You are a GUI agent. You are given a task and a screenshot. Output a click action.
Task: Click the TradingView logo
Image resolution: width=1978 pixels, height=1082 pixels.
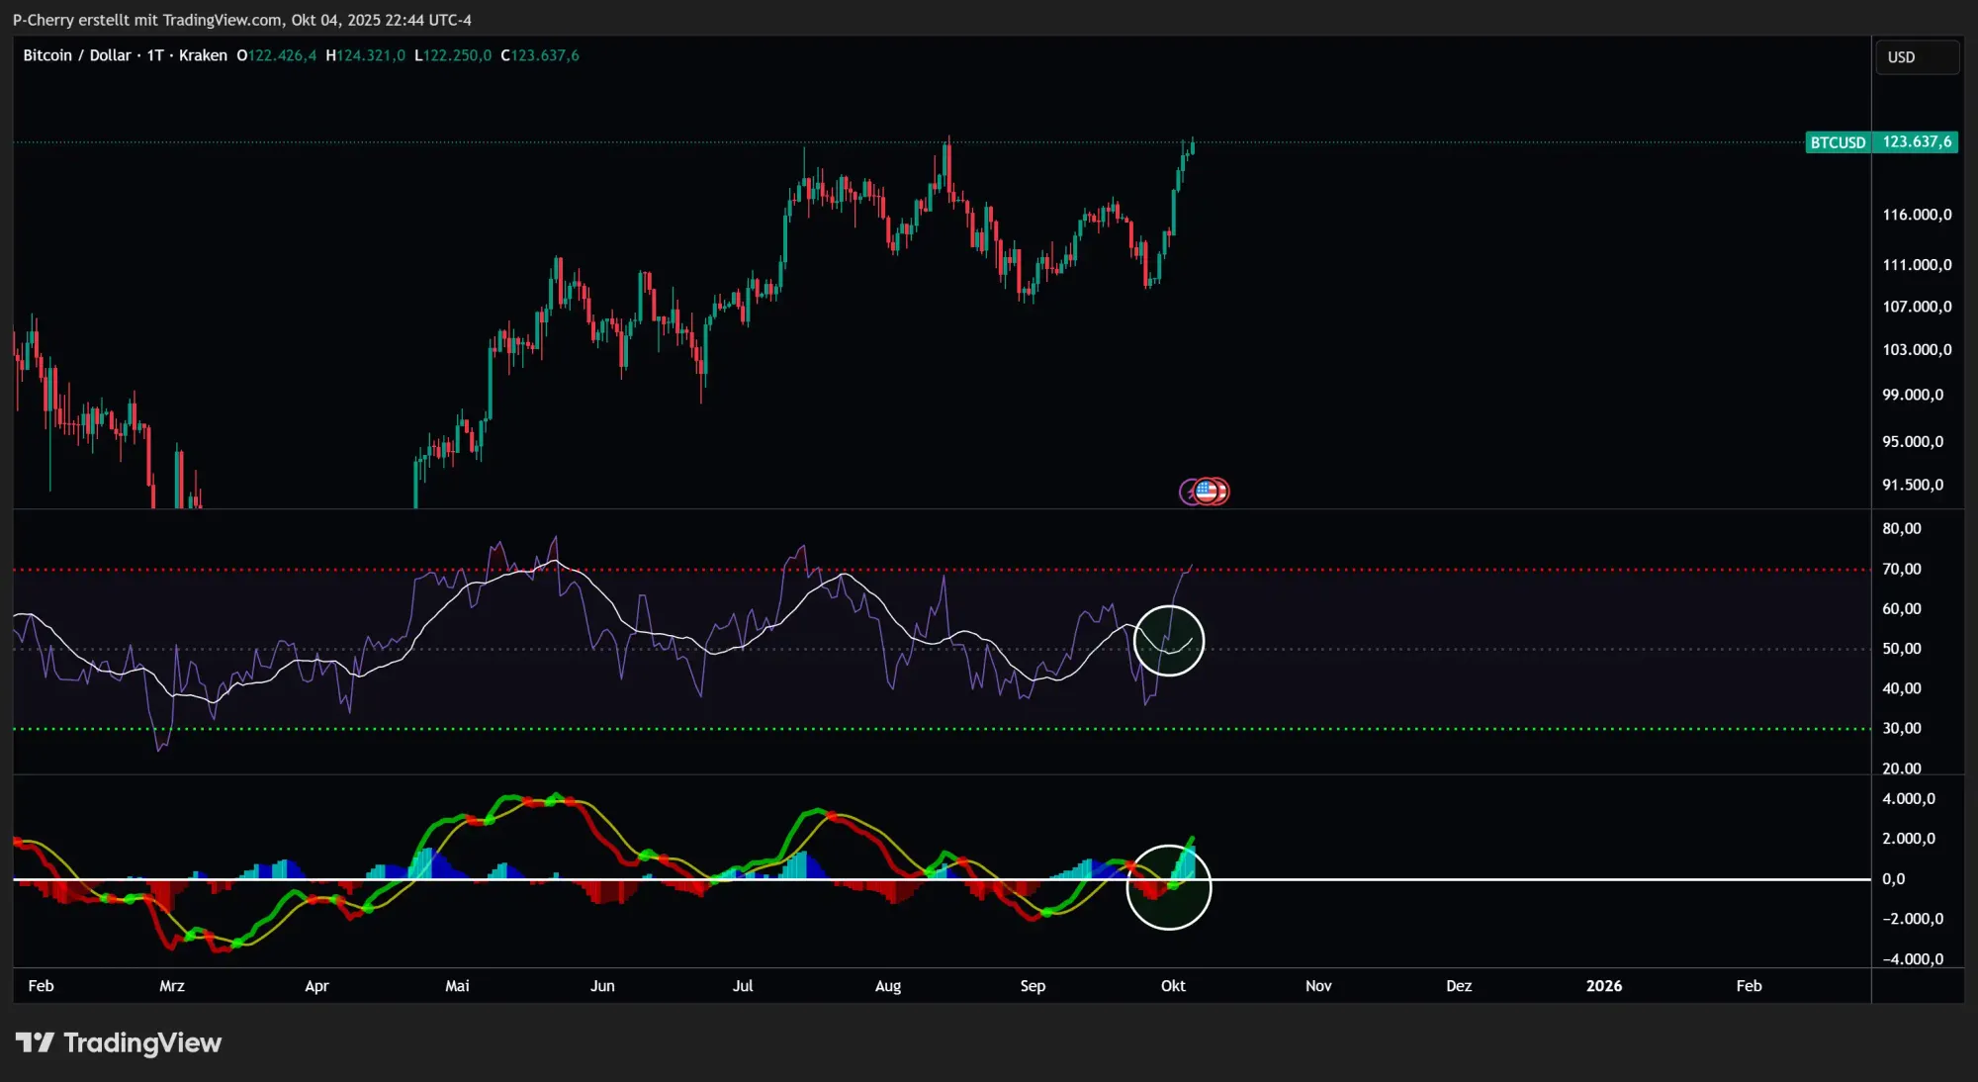[x=119, y=1042]
